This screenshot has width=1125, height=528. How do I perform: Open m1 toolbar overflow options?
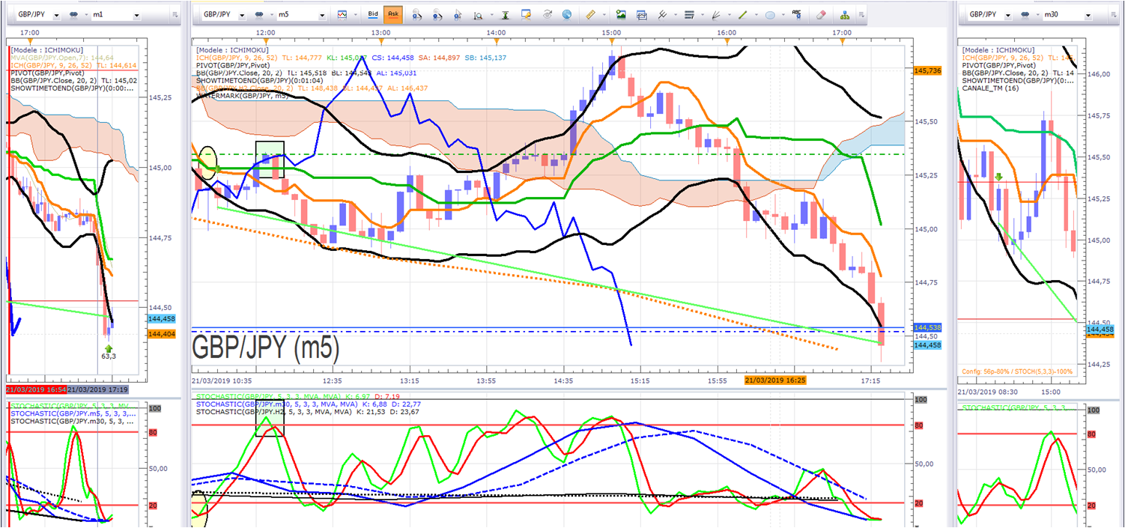point(175,14)
